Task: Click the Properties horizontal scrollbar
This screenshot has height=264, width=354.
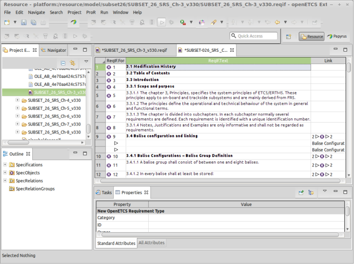Action: [220, 235]
